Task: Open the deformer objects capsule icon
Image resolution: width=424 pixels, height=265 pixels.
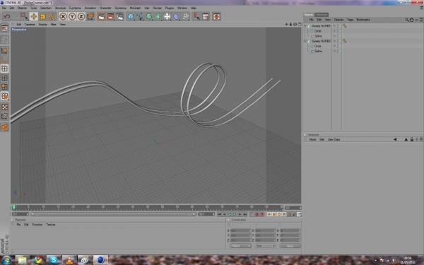Action: pyautogui.click(x=176, y=16)
